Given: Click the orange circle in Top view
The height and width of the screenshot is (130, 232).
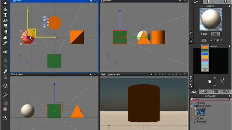Looking at the screenshot, I should point(55,23).
